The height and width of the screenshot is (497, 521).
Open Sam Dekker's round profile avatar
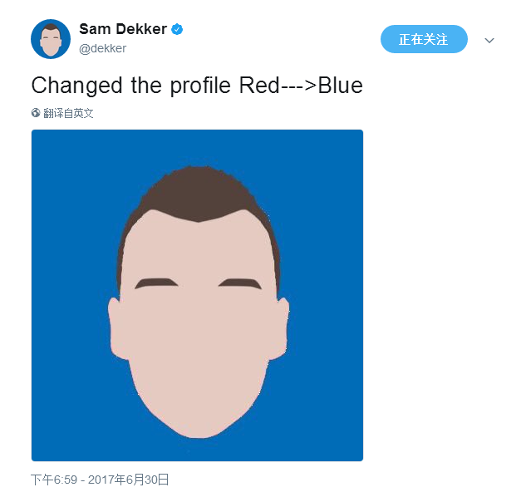[51, 39]
